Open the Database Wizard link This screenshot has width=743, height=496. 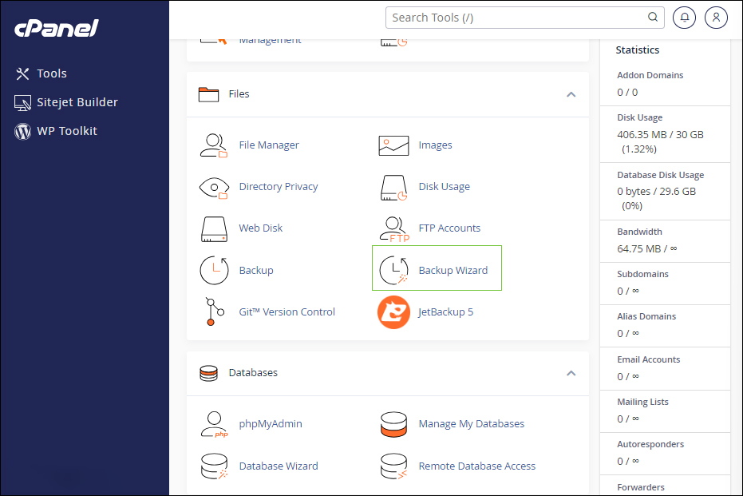pos(279,466)
